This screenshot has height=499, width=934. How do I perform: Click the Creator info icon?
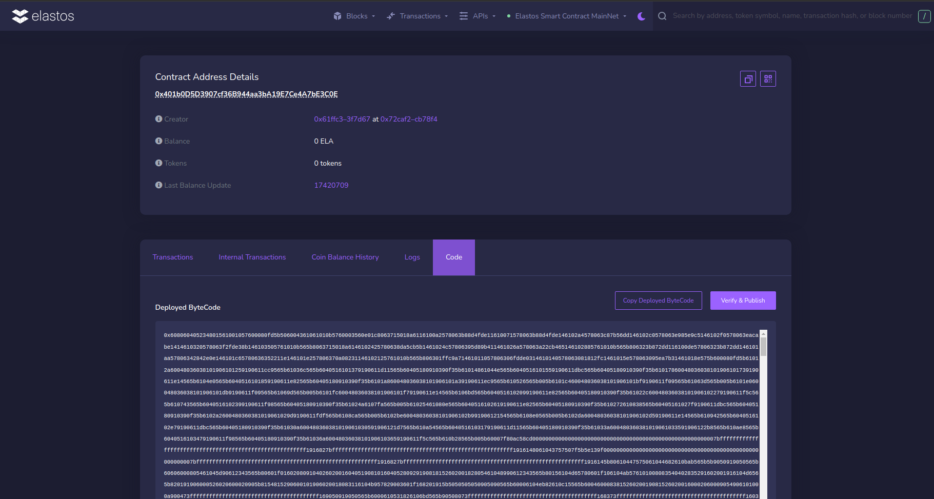(158, 119)
